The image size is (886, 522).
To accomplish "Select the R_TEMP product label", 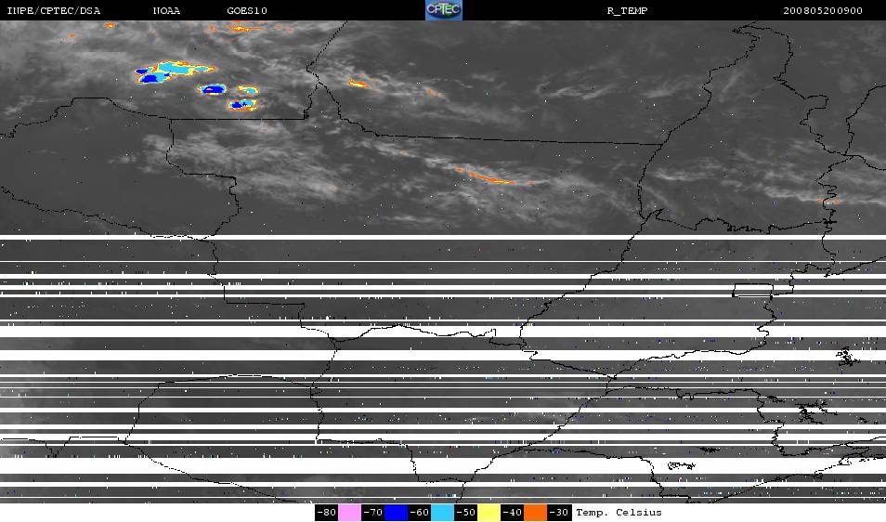I will 627,11.
